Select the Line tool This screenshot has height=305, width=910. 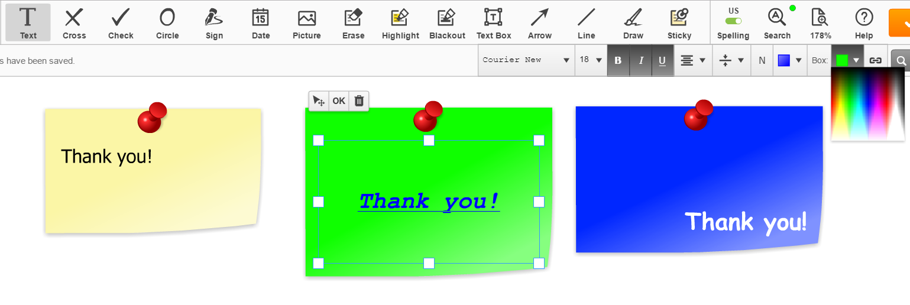click(587, 22)
